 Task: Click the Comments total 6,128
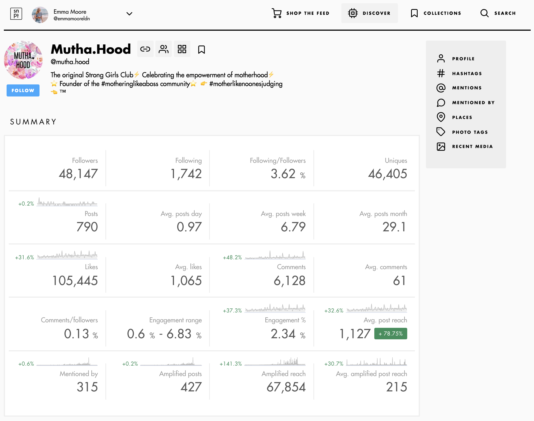tap(290, 281)
